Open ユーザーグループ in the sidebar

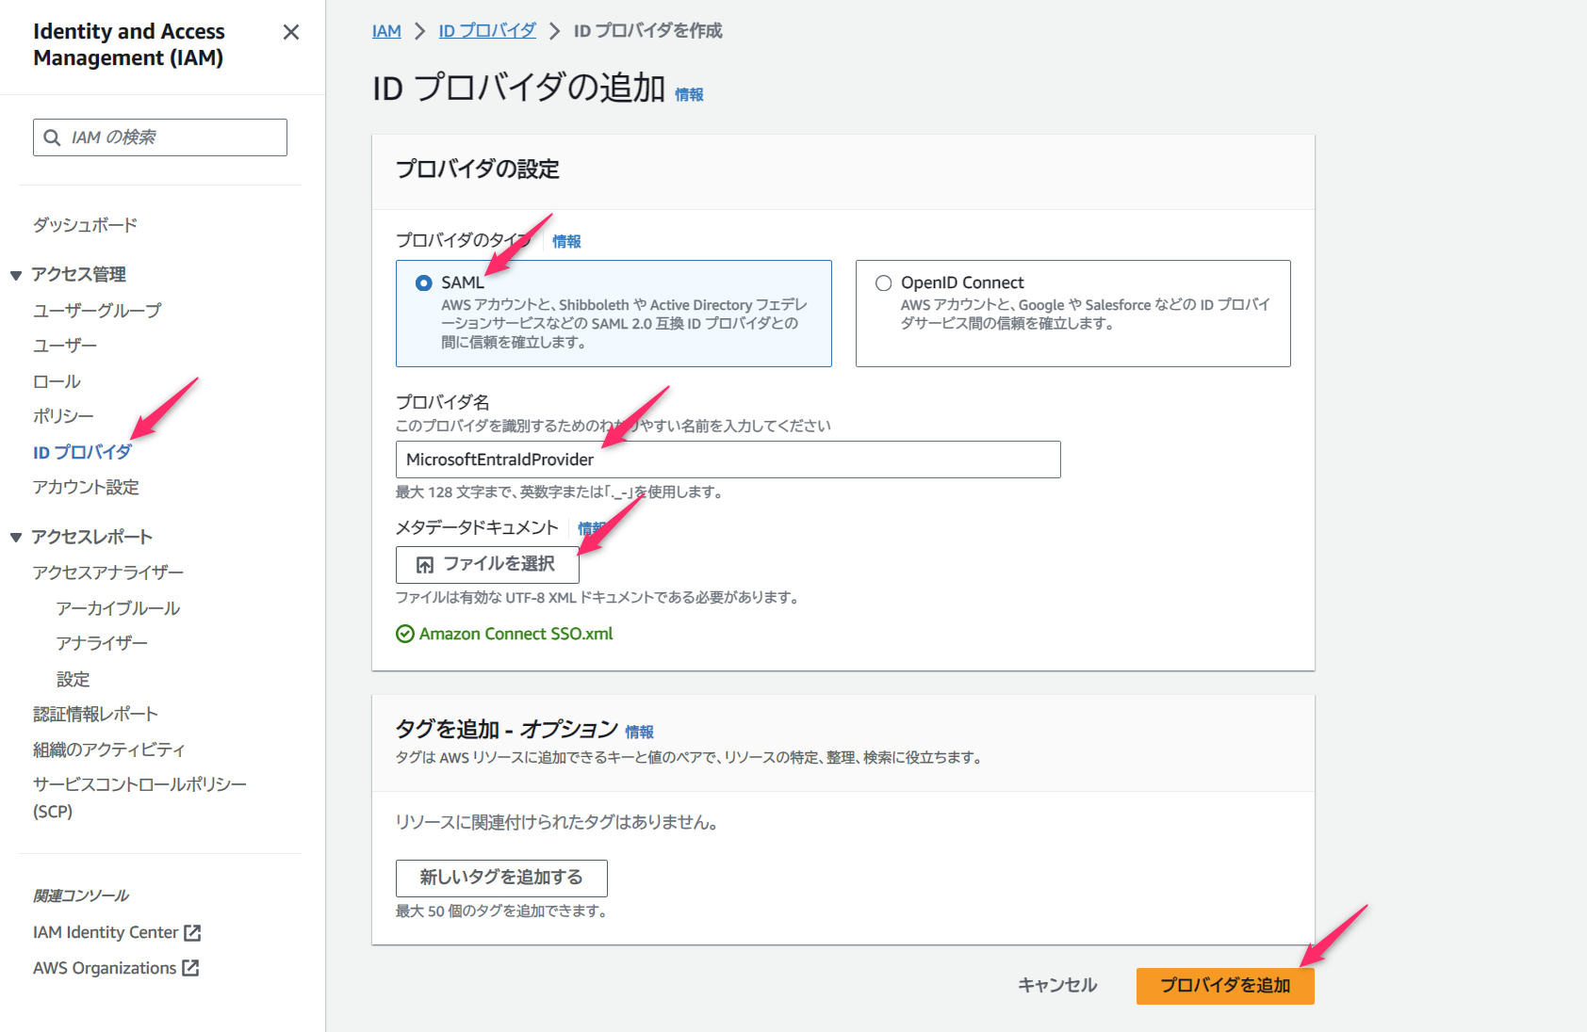(97, 310)
